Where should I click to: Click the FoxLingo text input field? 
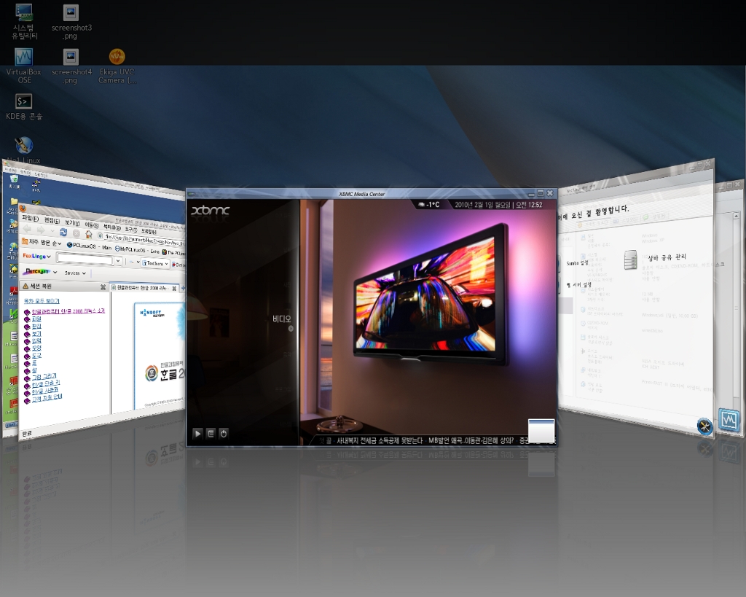[x=85, y=259]
